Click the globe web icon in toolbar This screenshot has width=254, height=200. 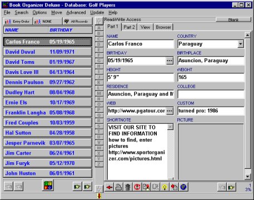tap(183, 187)
